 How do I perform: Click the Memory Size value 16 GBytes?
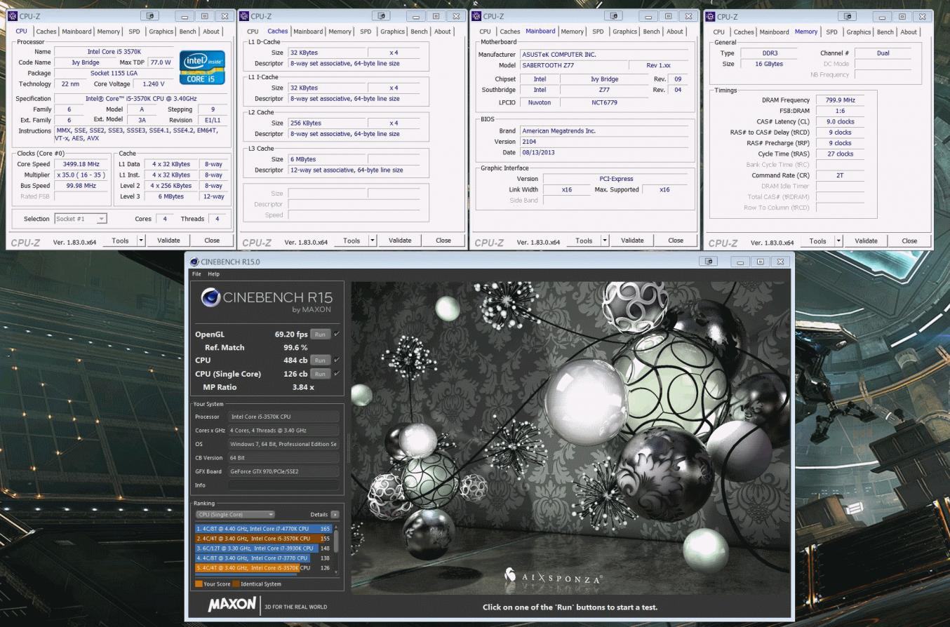770,64
